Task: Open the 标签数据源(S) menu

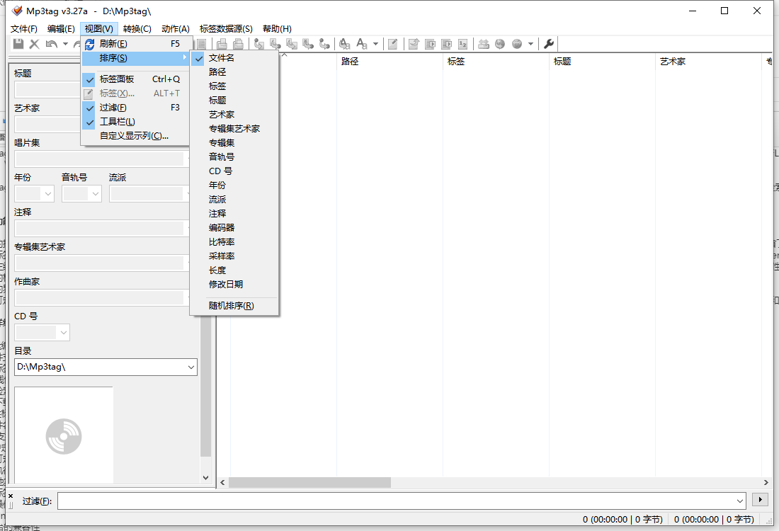Action: point(226,29)
